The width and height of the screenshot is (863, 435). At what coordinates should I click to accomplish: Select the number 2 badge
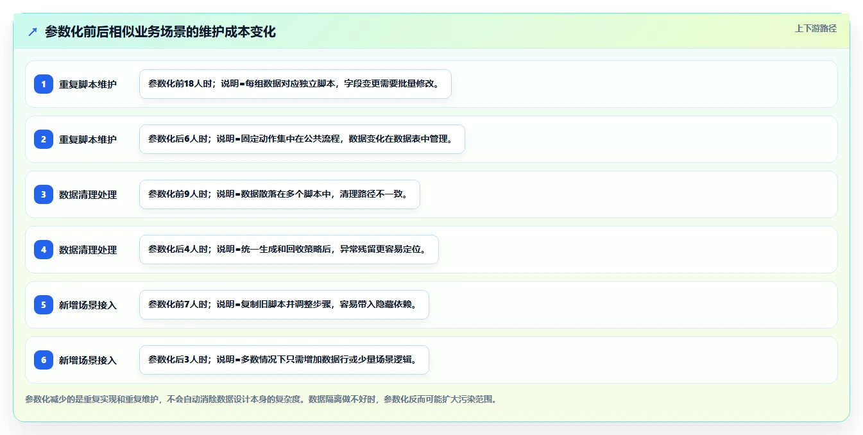tap(44, 139)
